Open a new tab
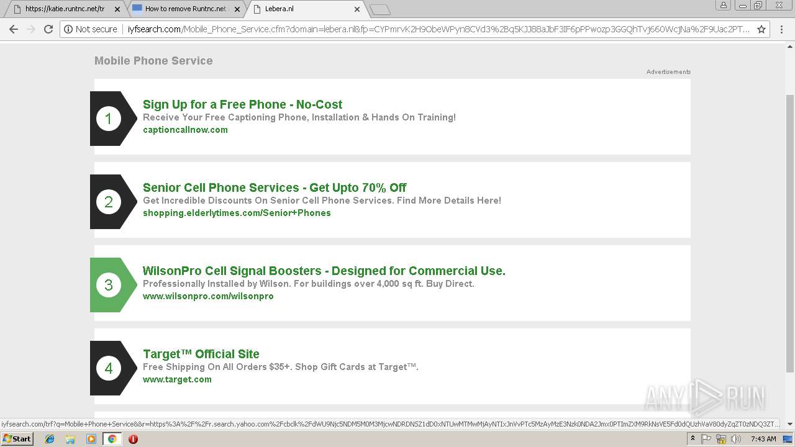 click(379, 9)
